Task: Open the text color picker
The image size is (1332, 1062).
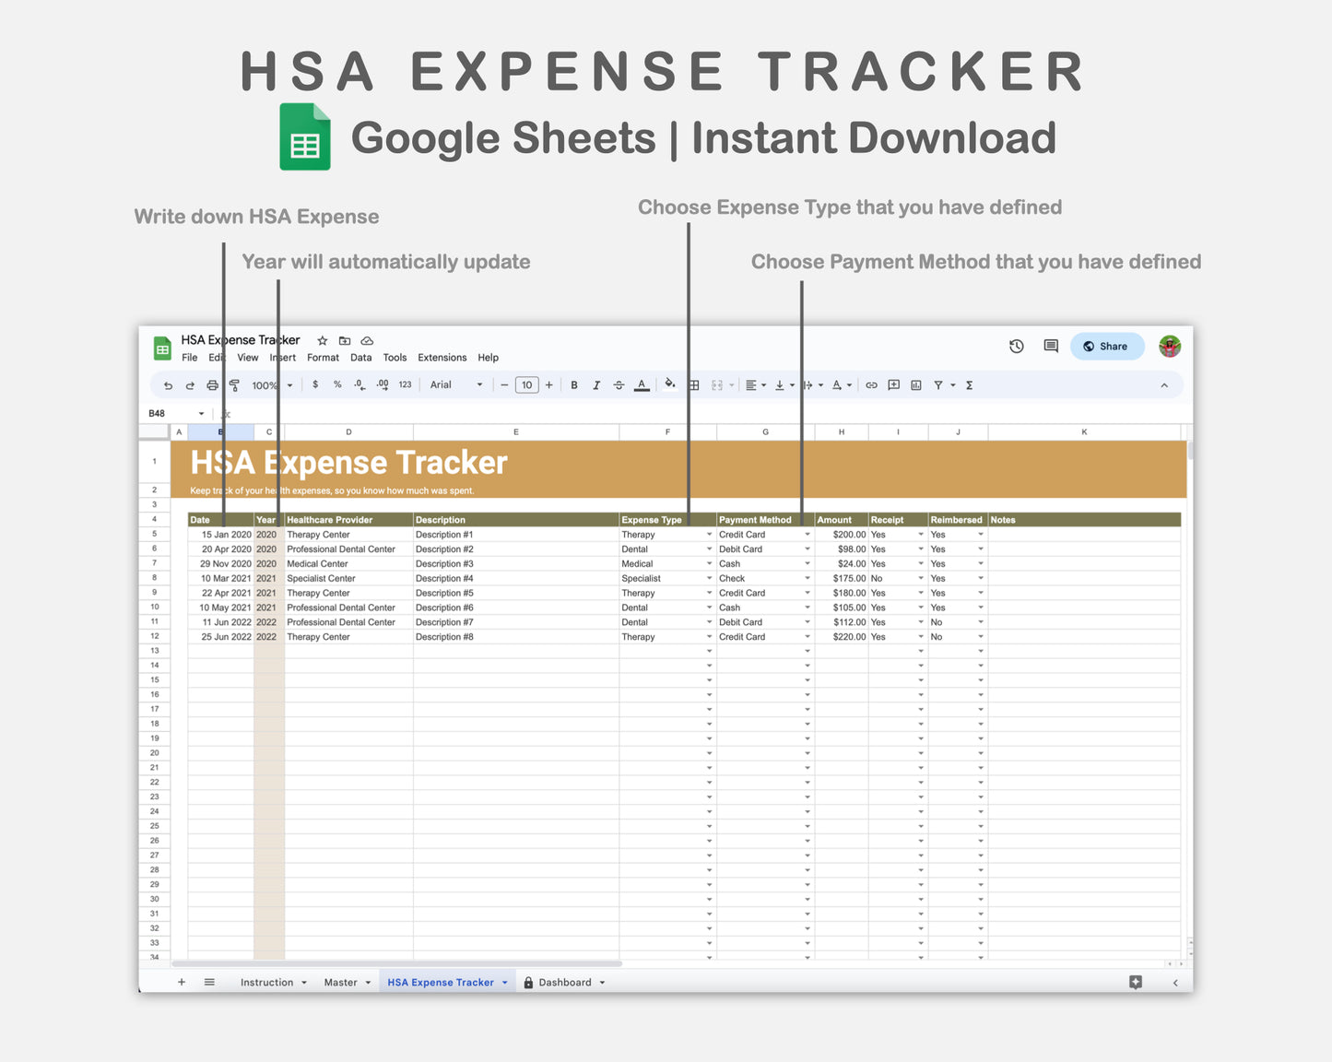Action: (642, 384)
